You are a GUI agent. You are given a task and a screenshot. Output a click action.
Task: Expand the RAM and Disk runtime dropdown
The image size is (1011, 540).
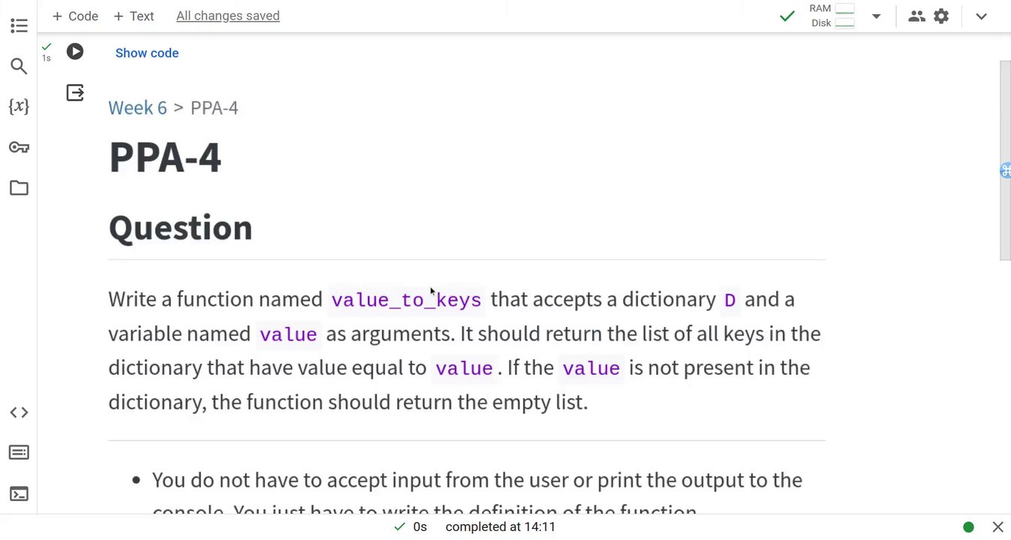pyautogui.click(x=876, y=16)
